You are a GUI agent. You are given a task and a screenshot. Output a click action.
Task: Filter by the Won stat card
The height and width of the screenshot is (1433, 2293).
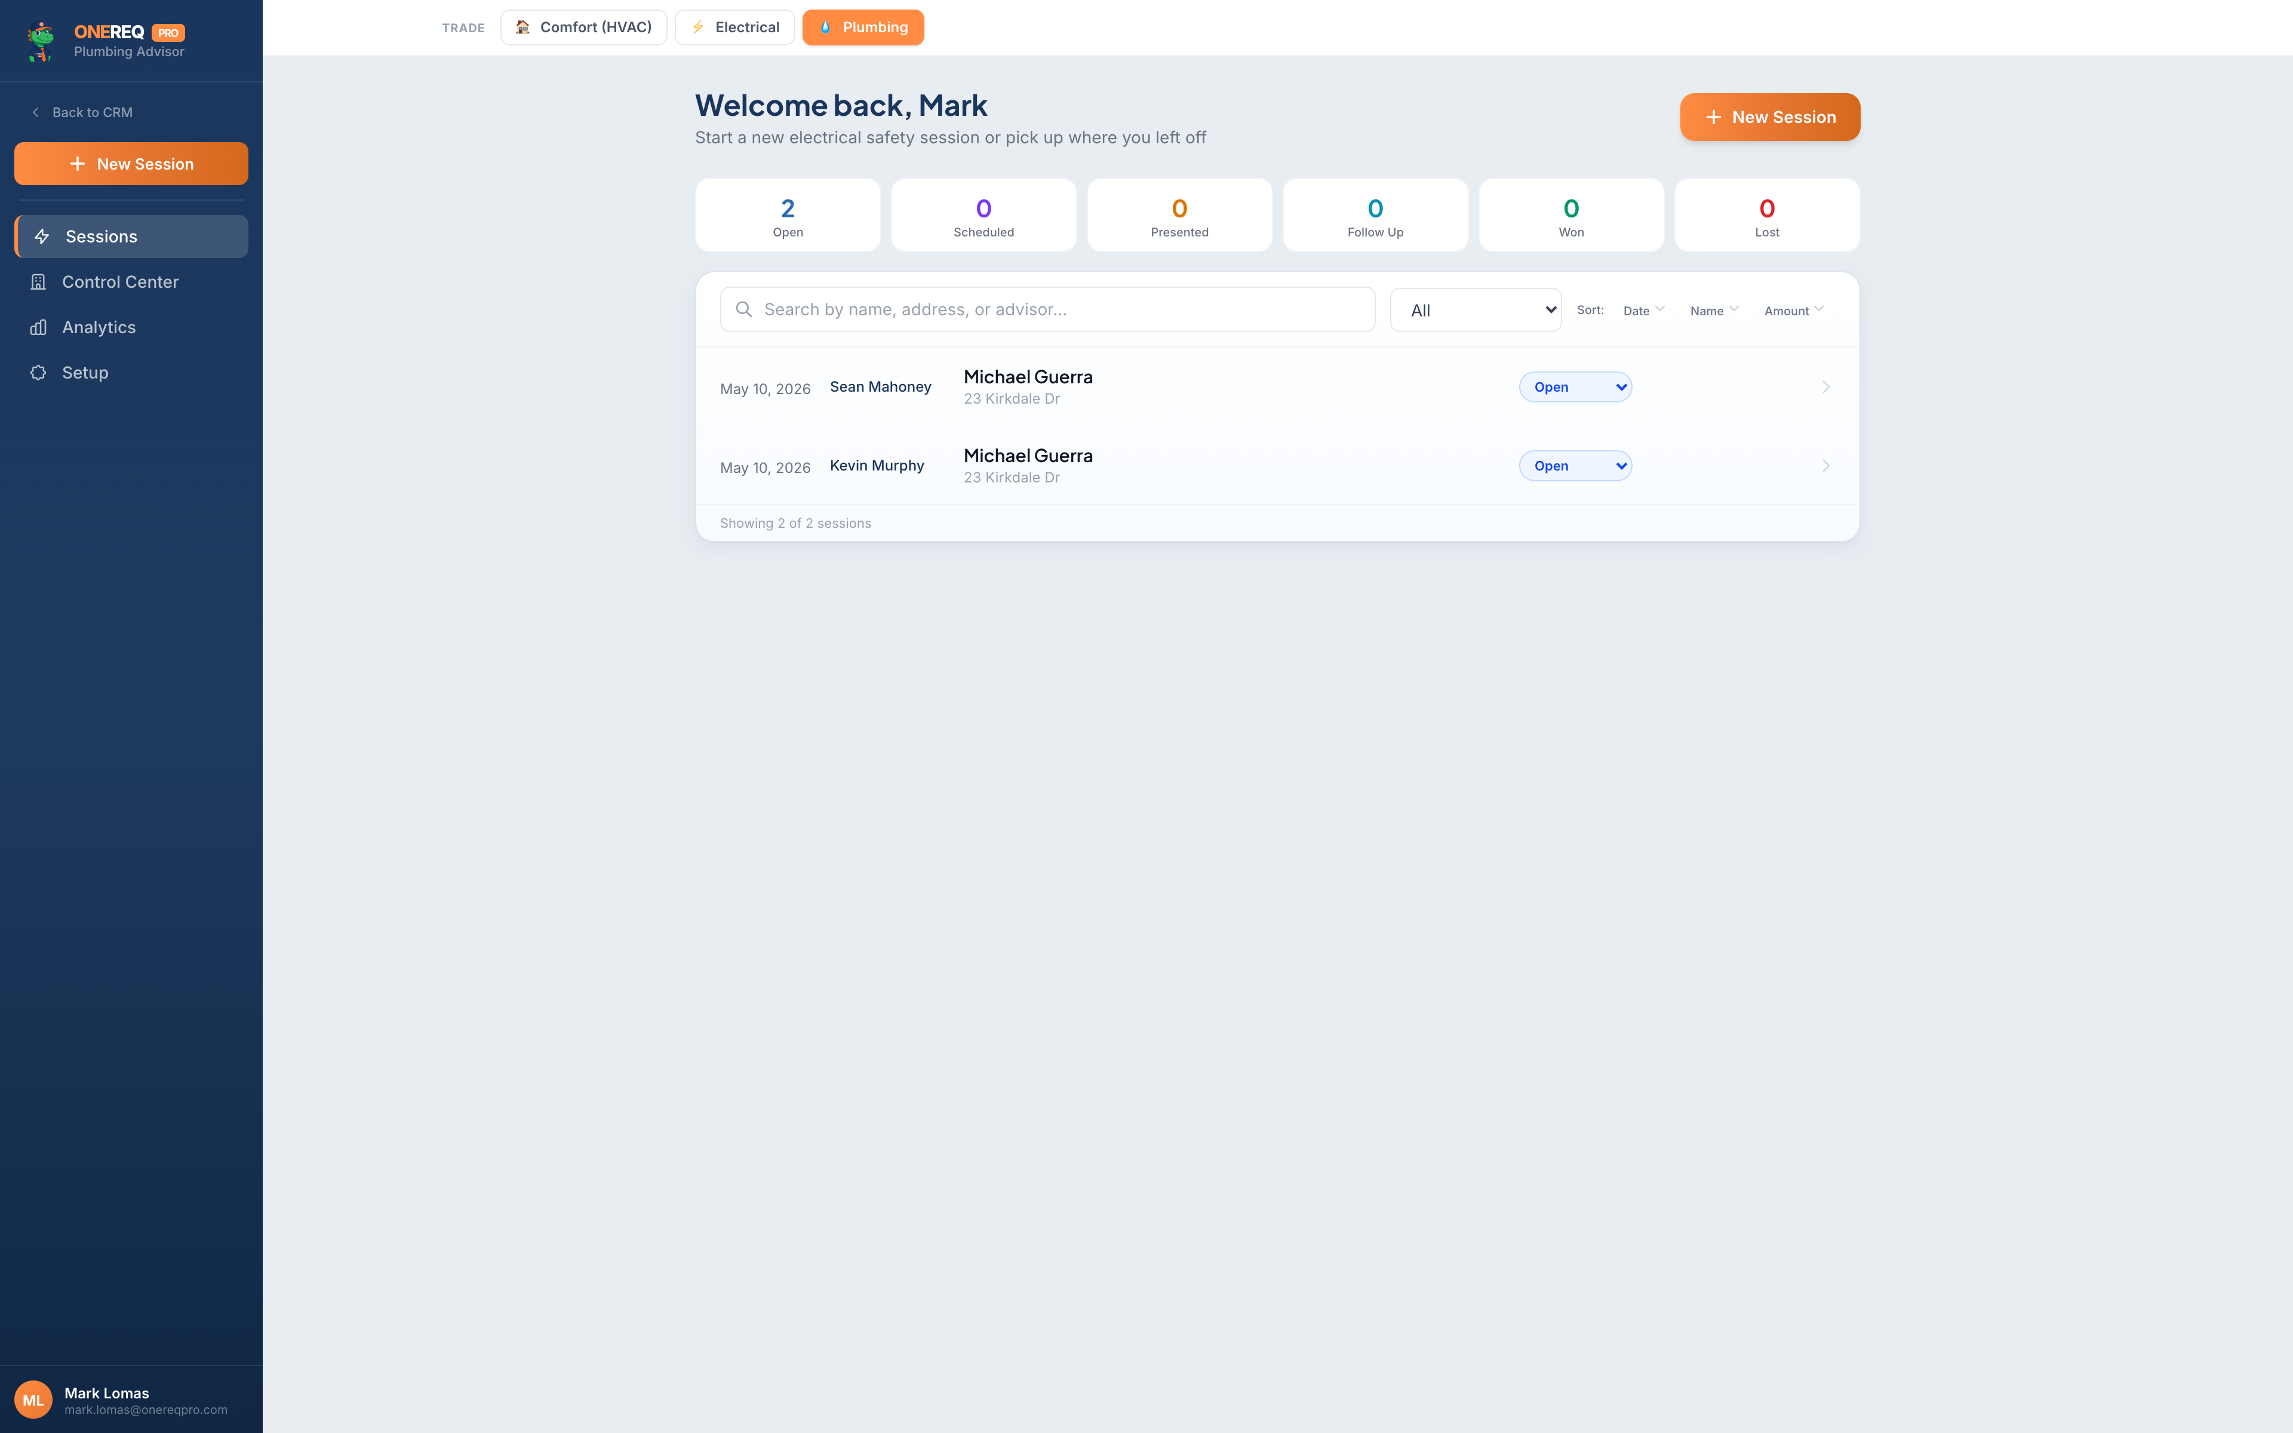point(1571,215)
